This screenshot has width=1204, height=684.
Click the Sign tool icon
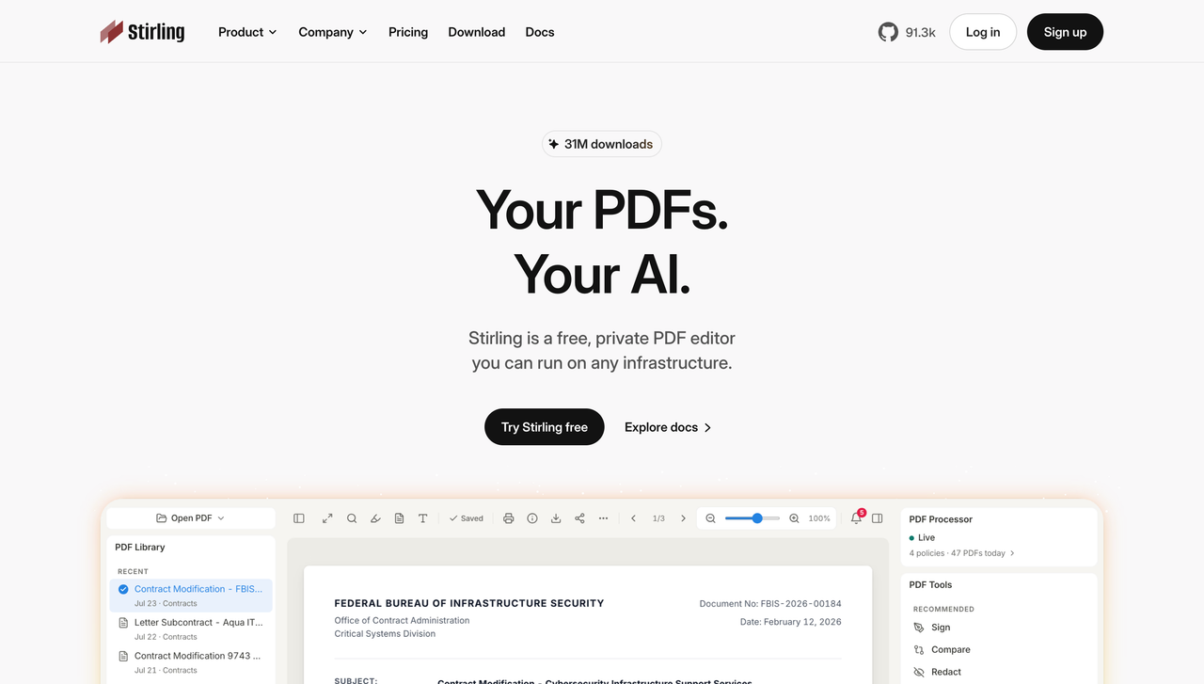(919, 628)
